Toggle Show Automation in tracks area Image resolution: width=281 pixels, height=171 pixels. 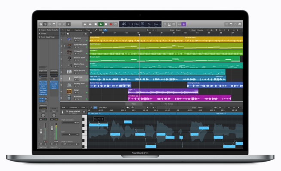click(x=96, y=30)
